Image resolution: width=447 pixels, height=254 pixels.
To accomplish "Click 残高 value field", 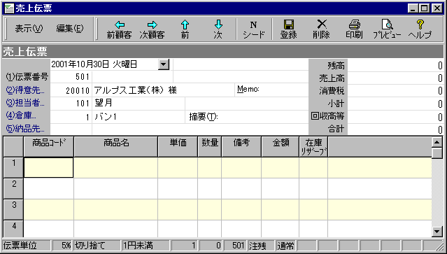I will coord(395,66).
